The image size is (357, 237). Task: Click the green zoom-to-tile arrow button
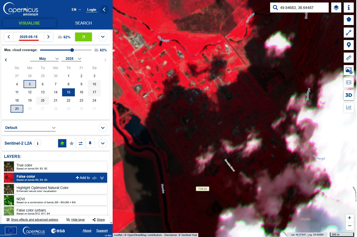pos(83,37)
